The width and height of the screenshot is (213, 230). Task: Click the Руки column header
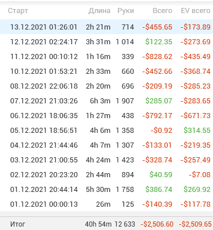(126, 11)
